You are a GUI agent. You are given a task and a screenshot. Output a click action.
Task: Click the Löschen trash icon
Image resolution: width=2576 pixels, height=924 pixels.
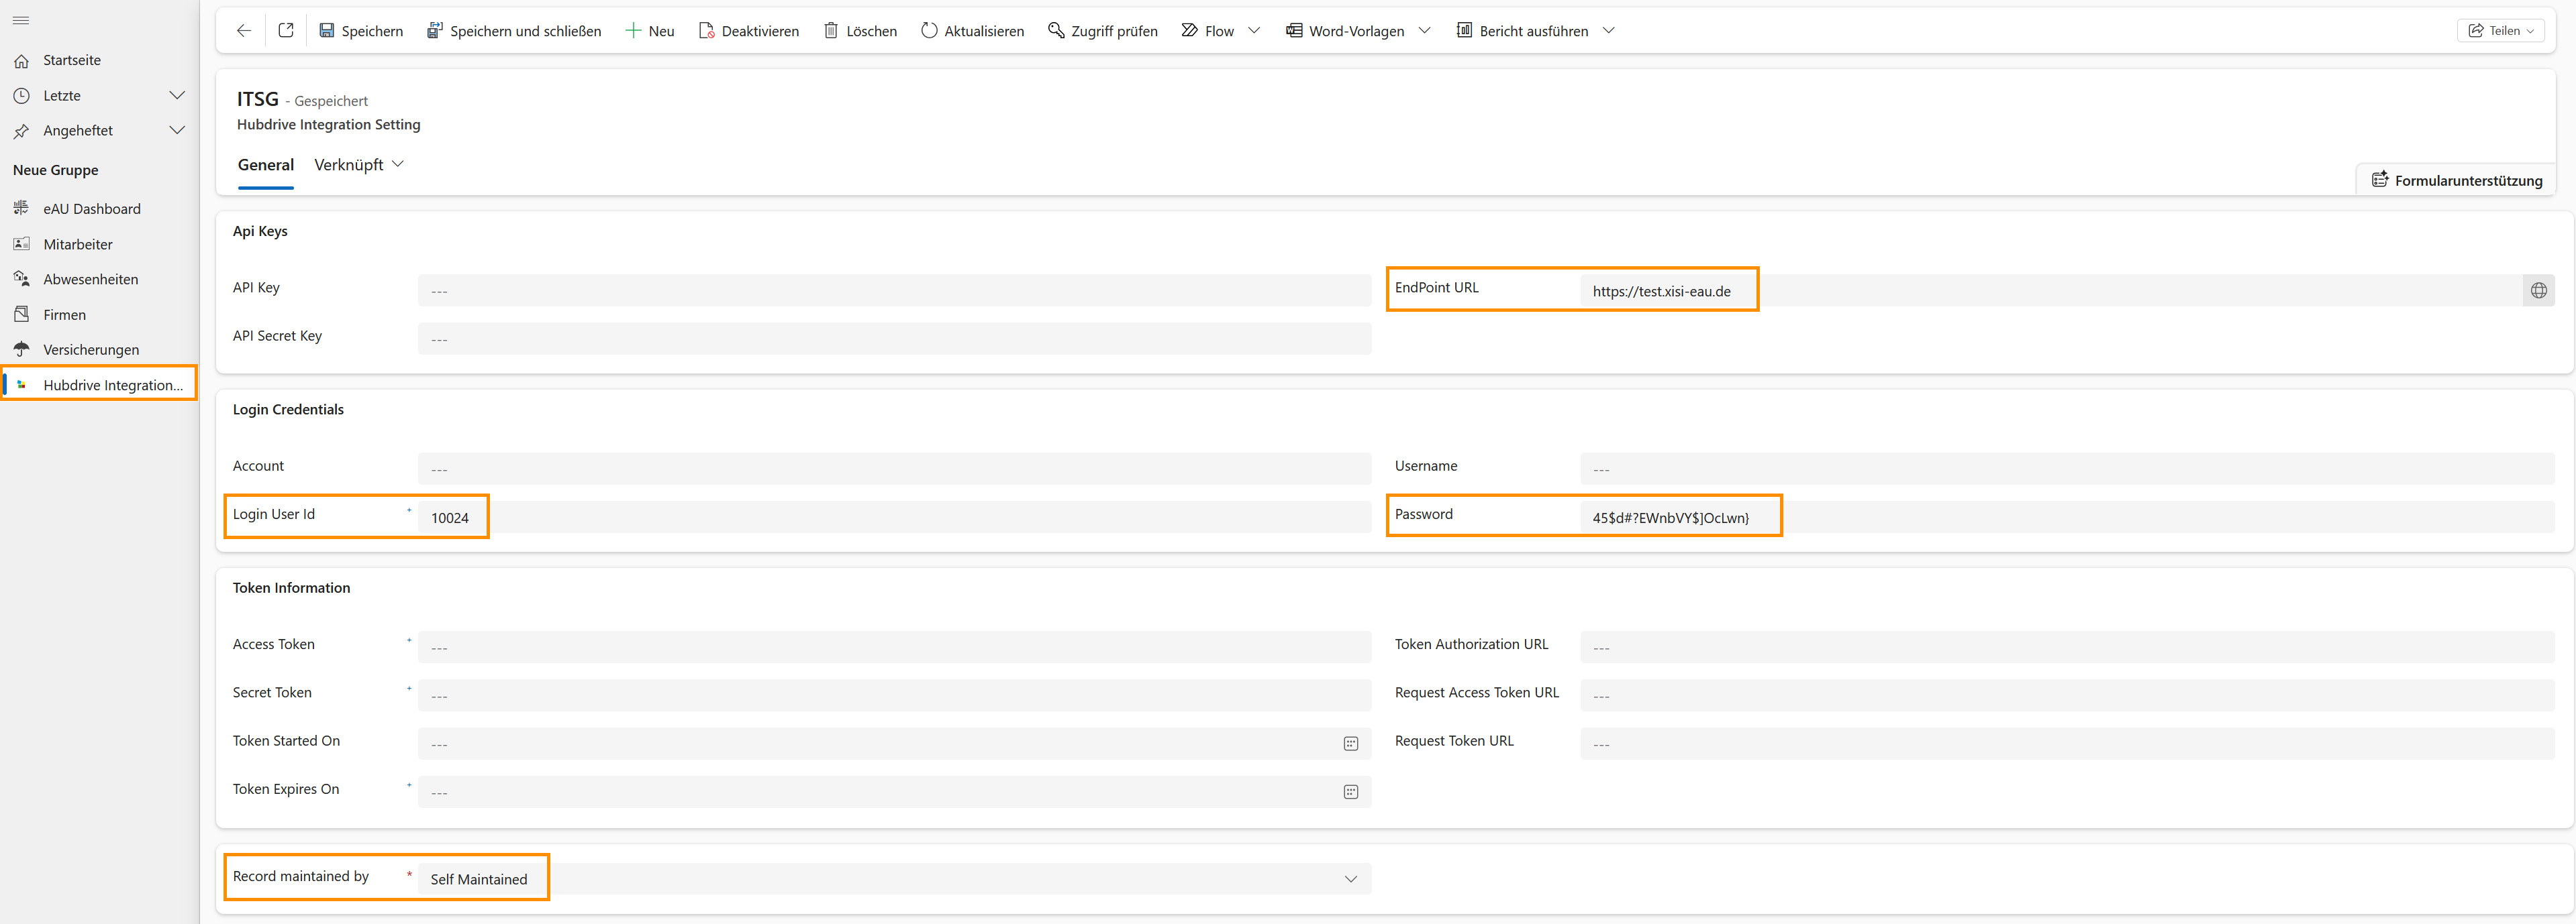(831, 31)
